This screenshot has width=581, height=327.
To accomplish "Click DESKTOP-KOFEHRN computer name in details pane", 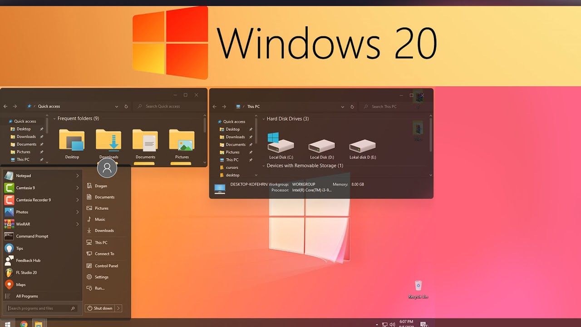I will click(249, 184).
